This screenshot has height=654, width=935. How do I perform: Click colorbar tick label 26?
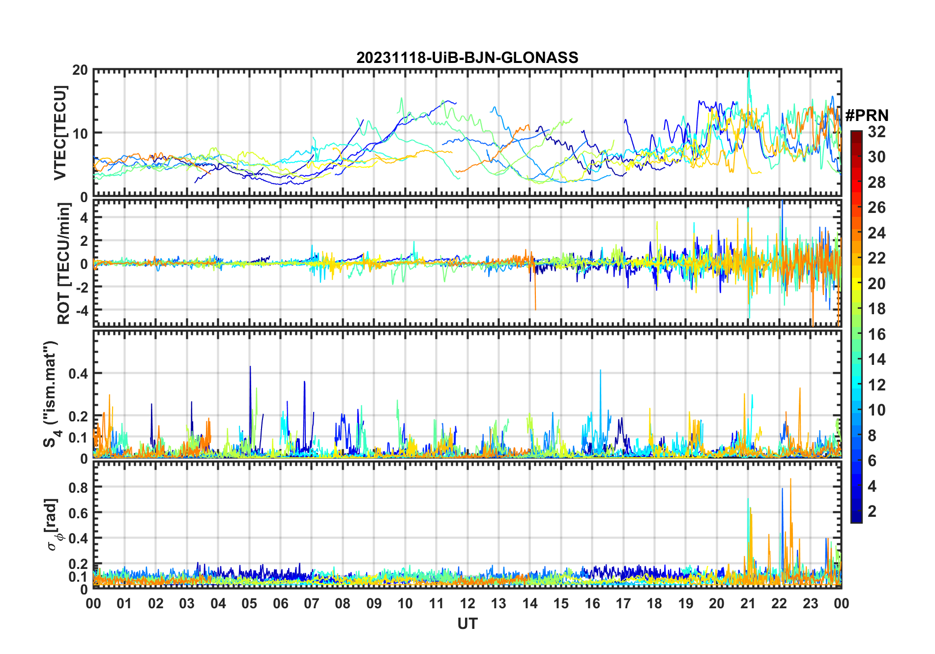pyautogui.click(x=877, y=208)
